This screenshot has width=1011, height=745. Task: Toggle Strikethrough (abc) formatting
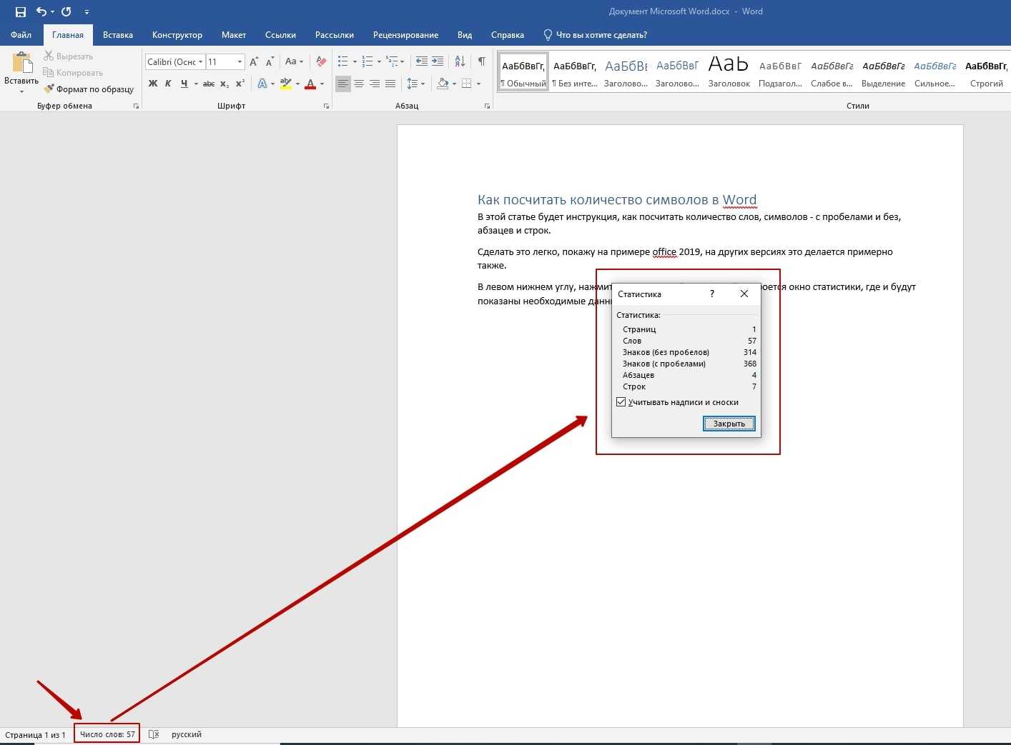(x=208, y=84)
